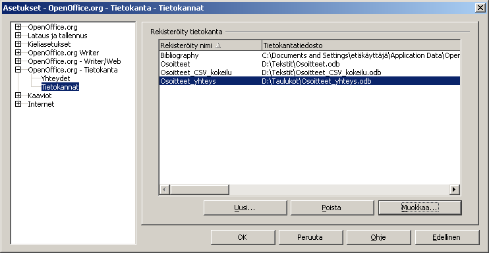This screenshot has width=489, height=253.
Task: Expand the Kaaviot node
Action: click(x=18, y=96)
